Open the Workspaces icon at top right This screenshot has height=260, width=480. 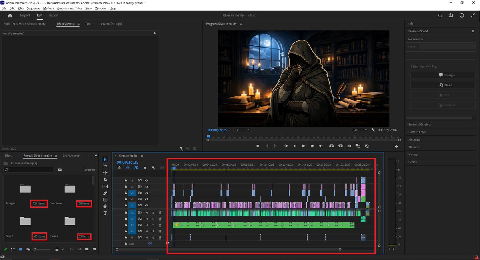pyautogui.click(x=440, y=15)
